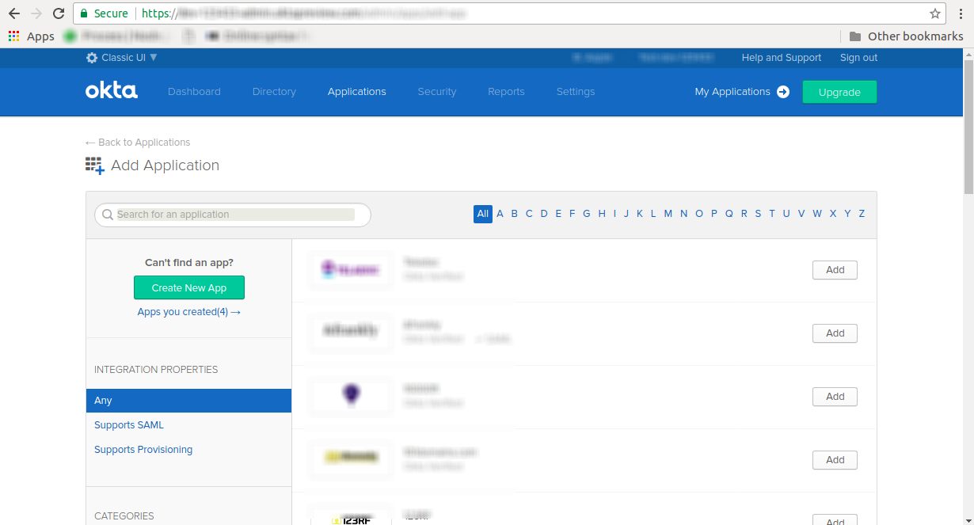Image resolution: width=974 pixels, height=525 pixels.
Task: Click the bookmark star in the address bar
Action: point(934,13)
